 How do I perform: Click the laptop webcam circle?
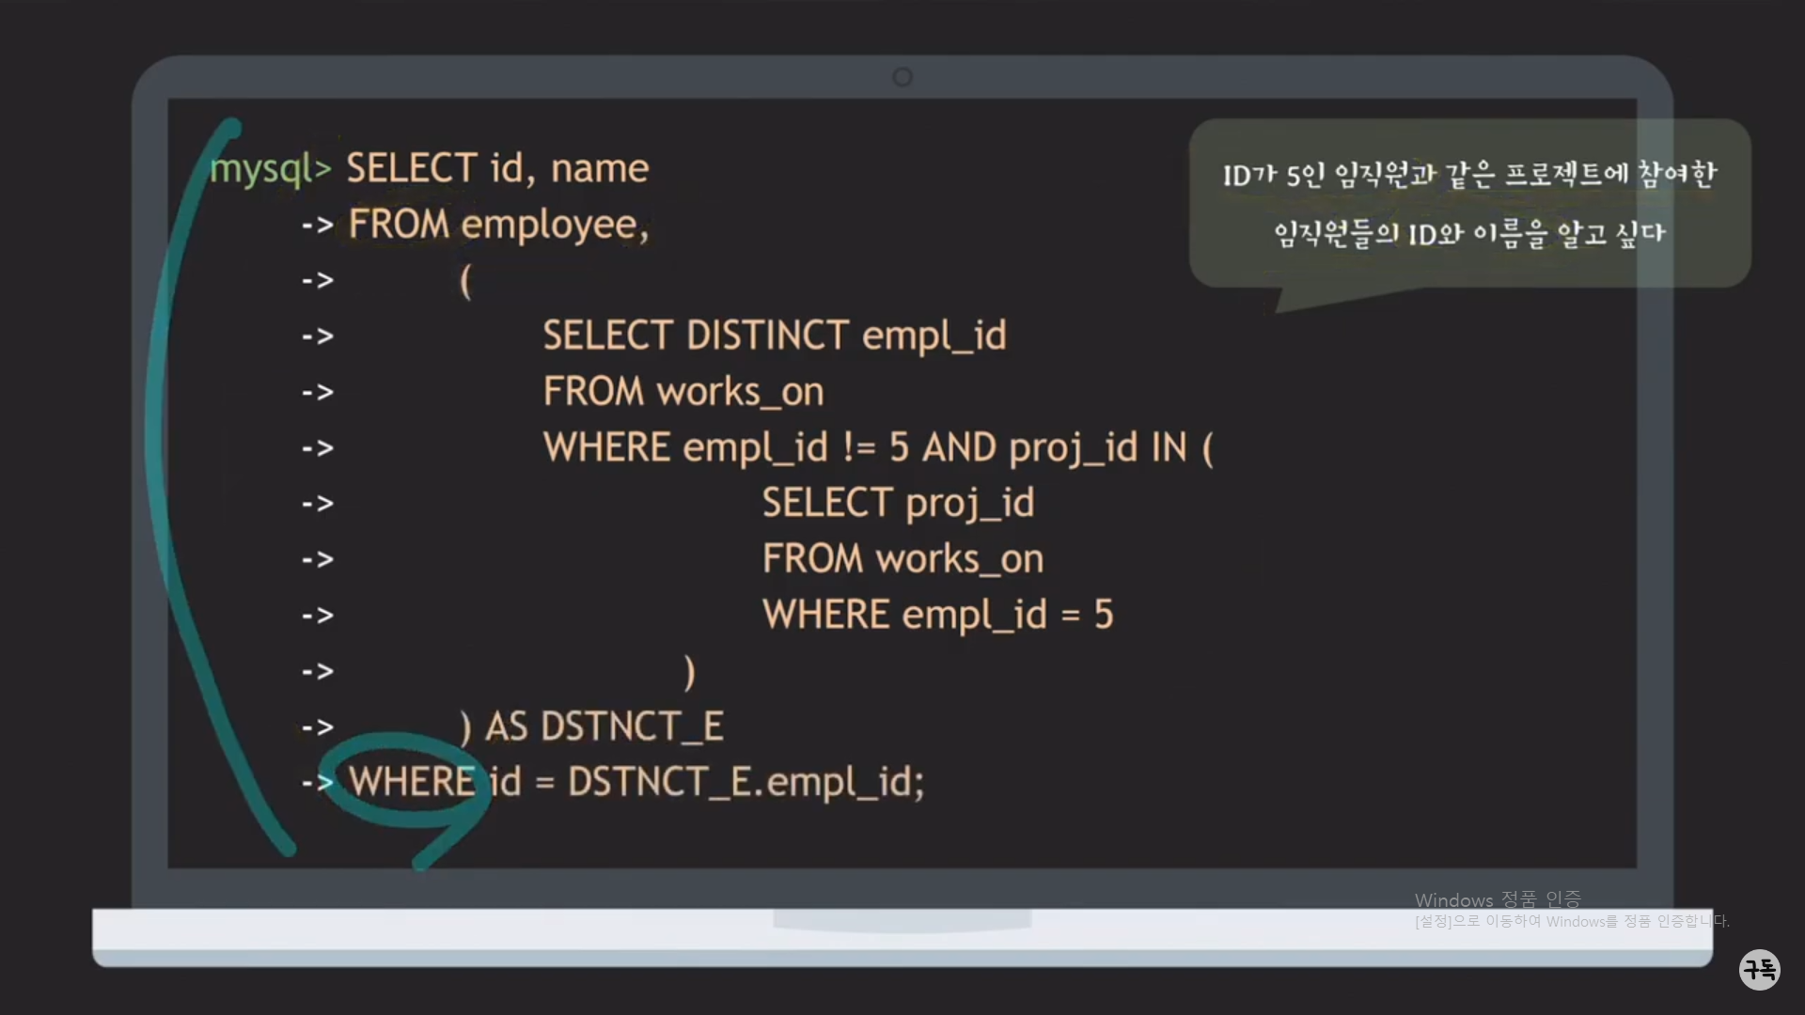[x=902, y=77]
